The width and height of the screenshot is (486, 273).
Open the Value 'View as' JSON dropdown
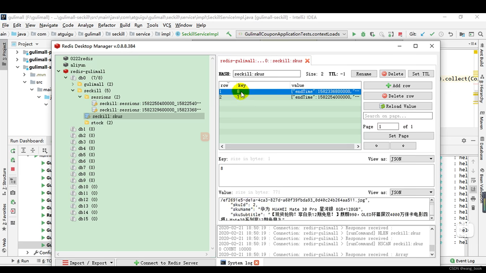[x=412, y=192]
